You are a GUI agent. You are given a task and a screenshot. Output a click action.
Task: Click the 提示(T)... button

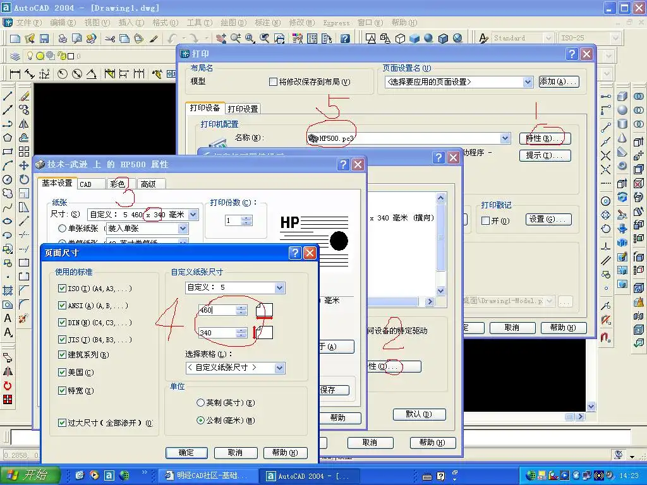click(x=545, y=155)
